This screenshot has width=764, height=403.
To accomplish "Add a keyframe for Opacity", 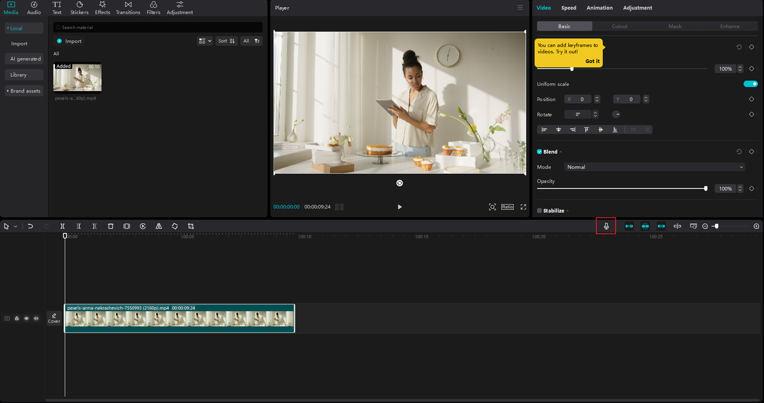I will click(751, 188).
